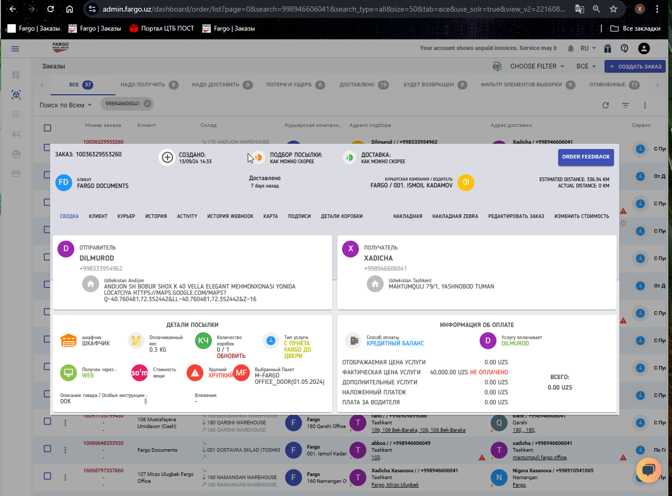Click the ORDER FEEDBACK button

pos(586,157)
